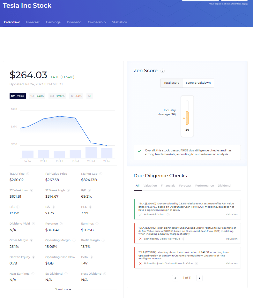
Task: Click info icon beside TSLA Price
Action: [28, 174]
